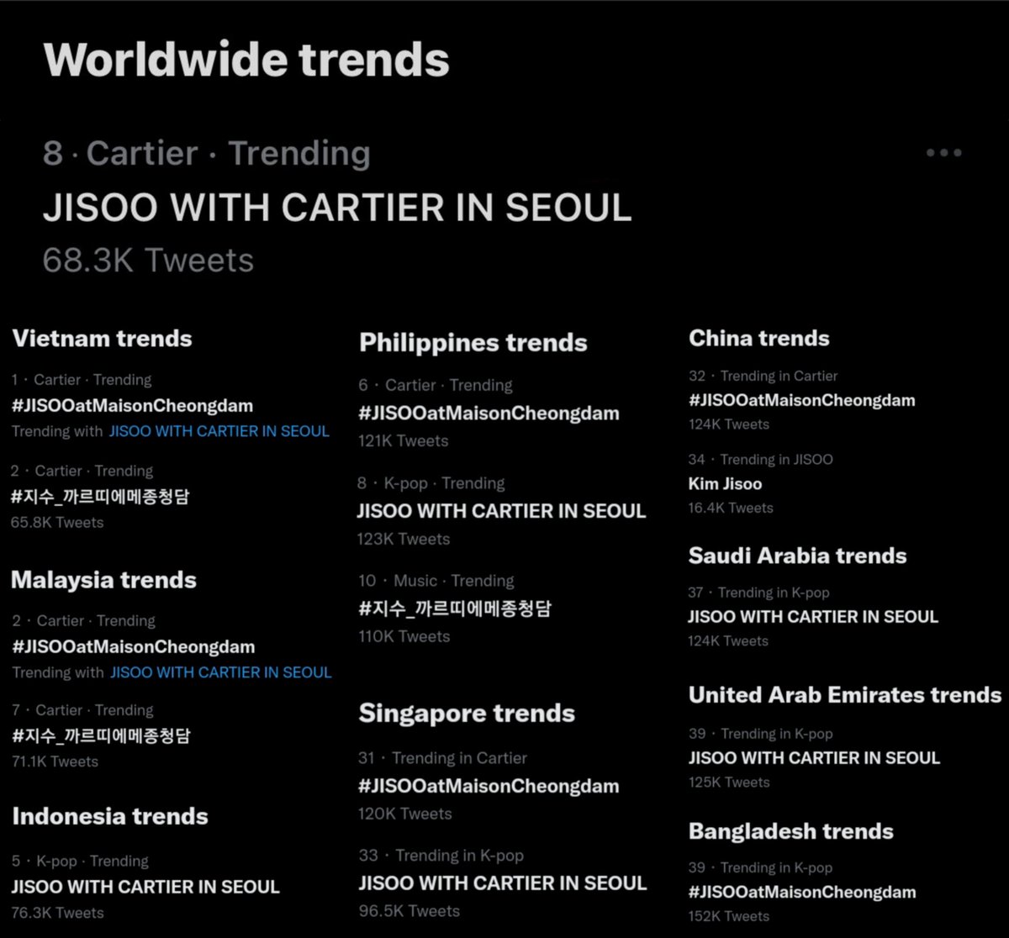This screenshot has width=1009, height=938.
Task: Click the "121K Tweets" count
Action: (x=403, y=440)
